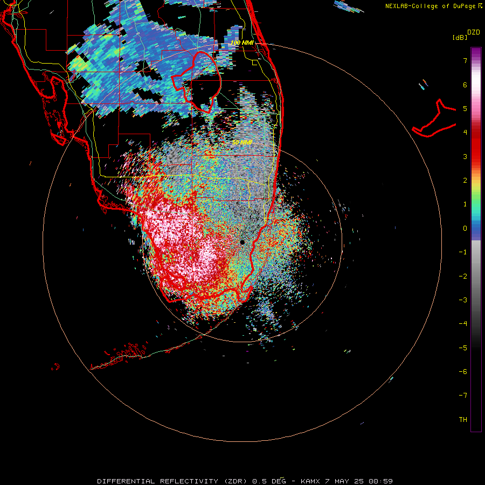Click the DZD label above the color scale

[474, 32]
